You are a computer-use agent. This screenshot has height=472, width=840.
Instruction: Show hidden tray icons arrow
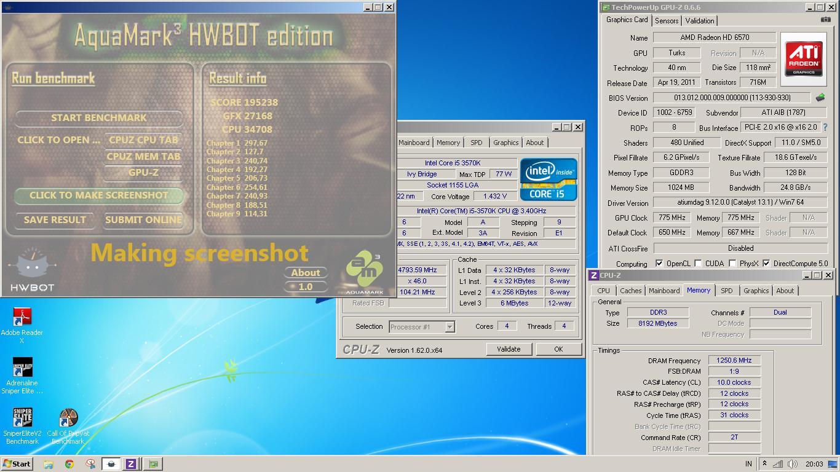tap(764, 464)
